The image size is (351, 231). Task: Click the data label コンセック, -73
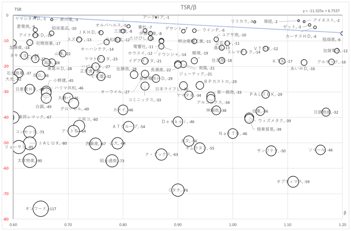(30, 132)
